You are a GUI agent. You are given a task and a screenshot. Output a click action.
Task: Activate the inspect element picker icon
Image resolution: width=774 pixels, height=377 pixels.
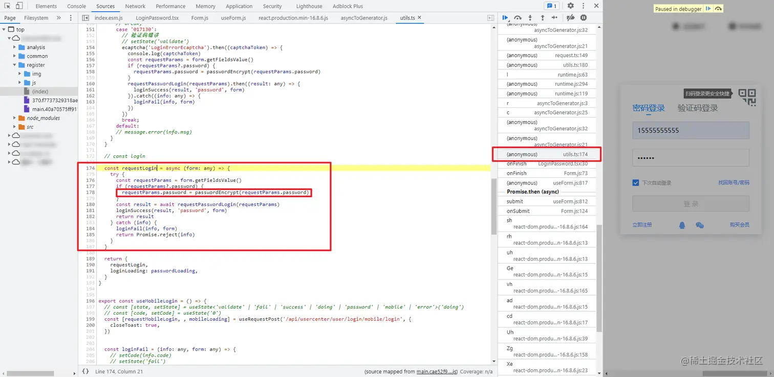pyautogui.click(x=6, y=6)
